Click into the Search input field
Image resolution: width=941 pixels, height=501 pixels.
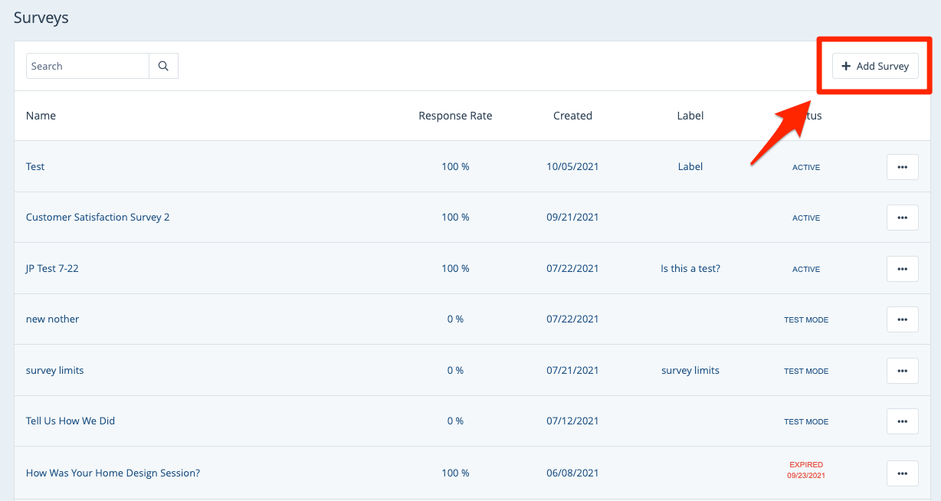coord(87,67)
